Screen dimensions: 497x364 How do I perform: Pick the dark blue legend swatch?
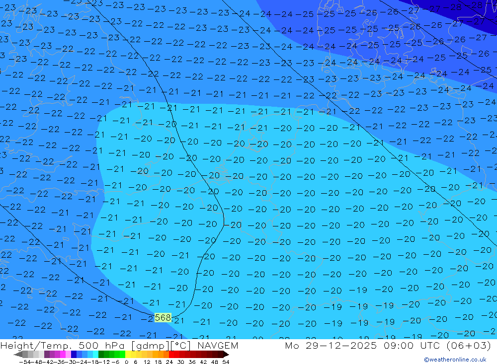tap(74, 354)
